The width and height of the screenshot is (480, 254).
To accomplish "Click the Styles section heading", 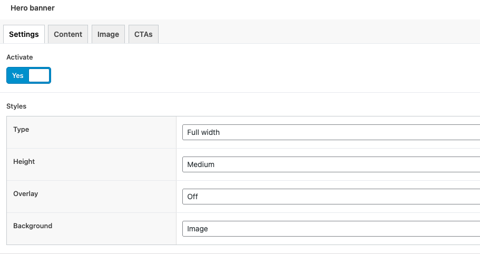I will [x=16, y=106].
